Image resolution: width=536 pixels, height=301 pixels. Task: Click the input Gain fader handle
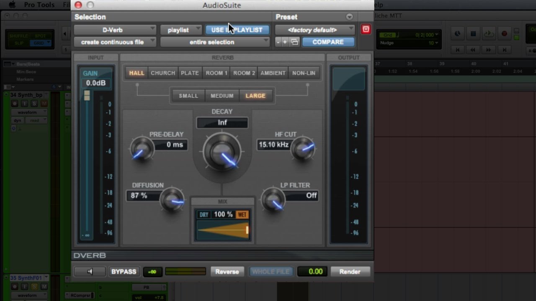pyautogui.click(x=87, y=95)
